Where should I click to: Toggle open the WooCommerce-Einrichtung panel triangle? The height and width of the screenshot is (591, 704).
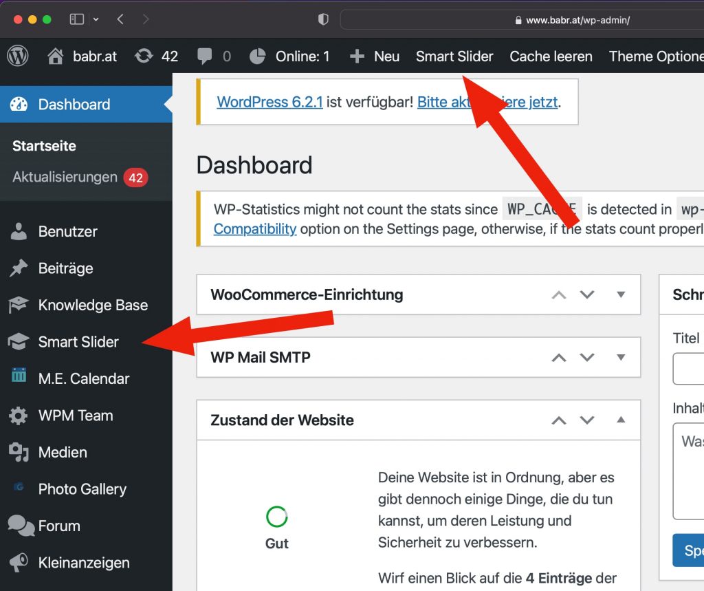tap(621, 294)
